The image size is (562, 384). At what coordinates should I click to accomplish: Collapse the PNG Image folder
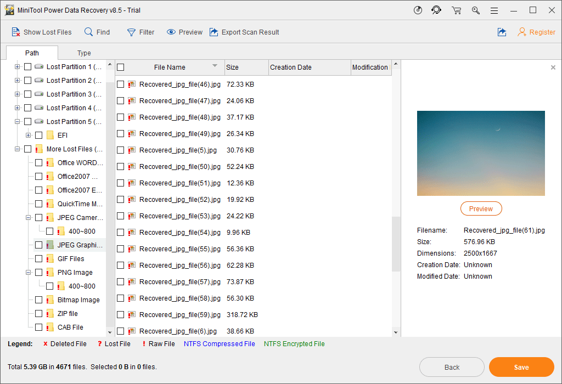(x=28, y=272)
